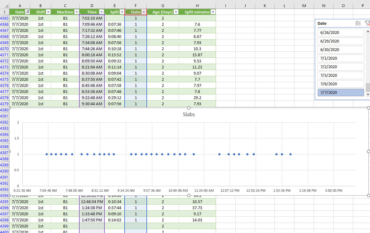This screenshot has height=233, width=370.
Task: Click the chart y-axis label 1.5
Action: point(17,138)
